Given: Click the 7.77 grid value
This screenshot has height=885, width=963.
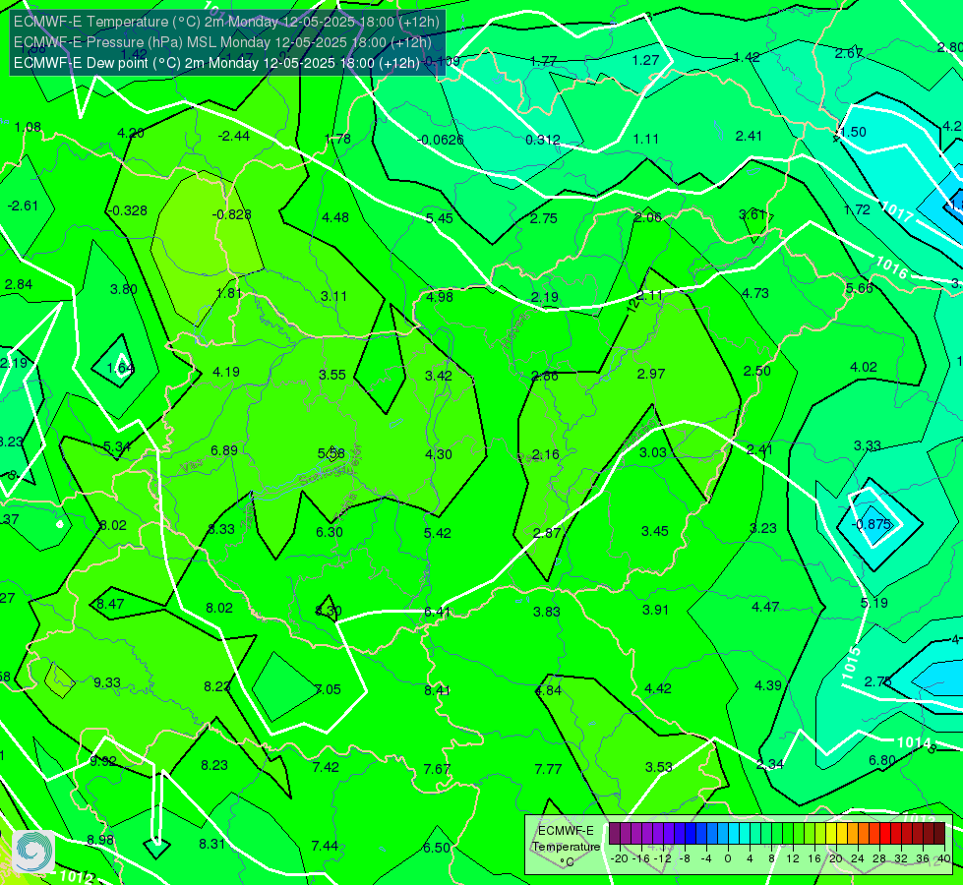Looking at the screenshot, I should [548, 769].
